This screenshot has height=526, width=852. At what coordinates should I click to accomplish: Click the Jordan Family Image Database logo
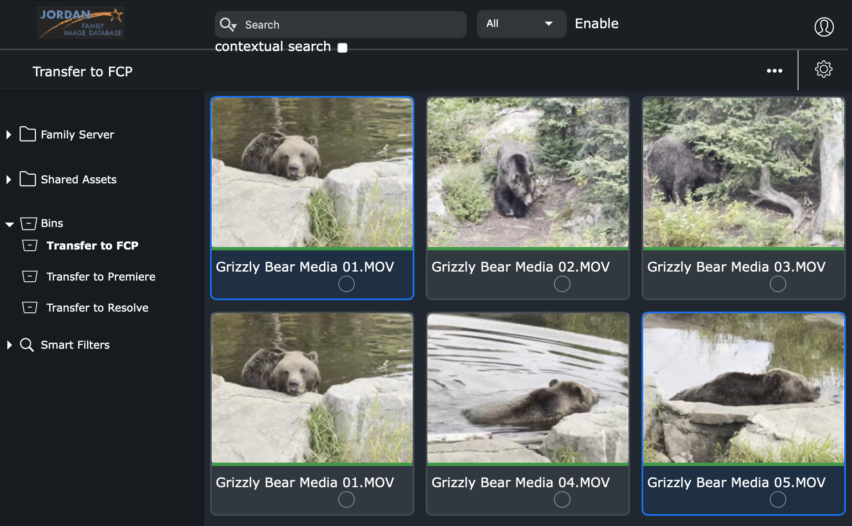81,23
